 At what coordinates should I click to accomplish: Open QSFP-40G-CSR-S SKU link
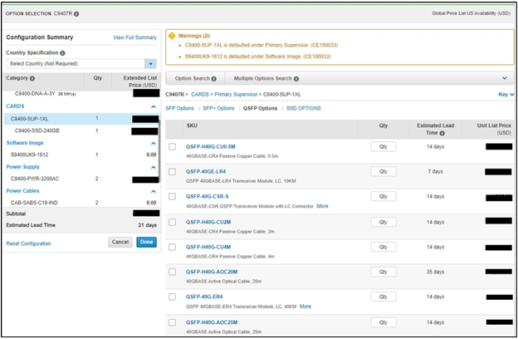(207, 196)
